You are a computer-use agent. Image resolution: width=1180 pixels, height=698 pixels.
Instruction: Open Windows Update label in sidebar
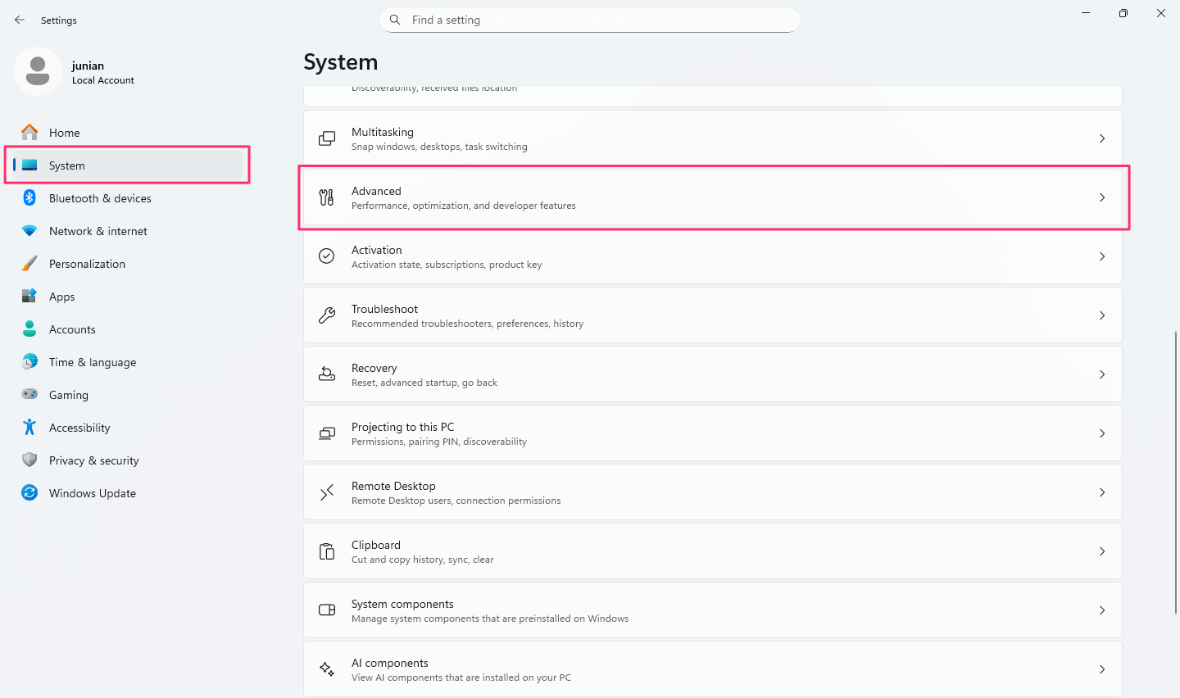point(93,493)
